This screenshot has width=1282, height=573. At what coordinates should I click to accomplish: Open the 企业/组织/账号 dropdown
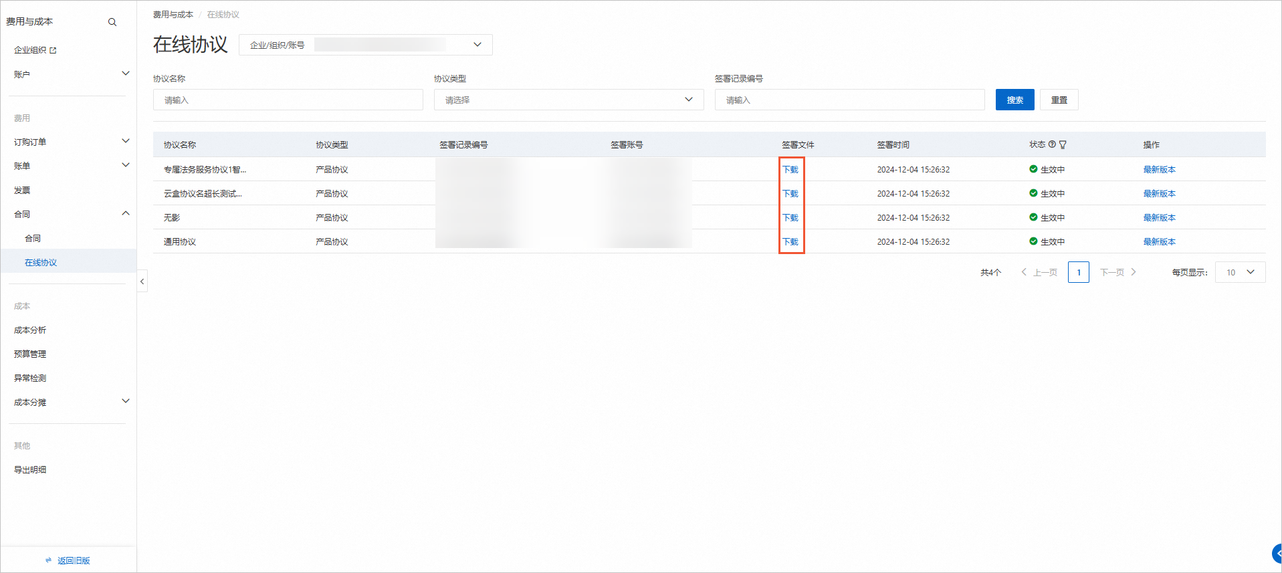coord(365,45)
